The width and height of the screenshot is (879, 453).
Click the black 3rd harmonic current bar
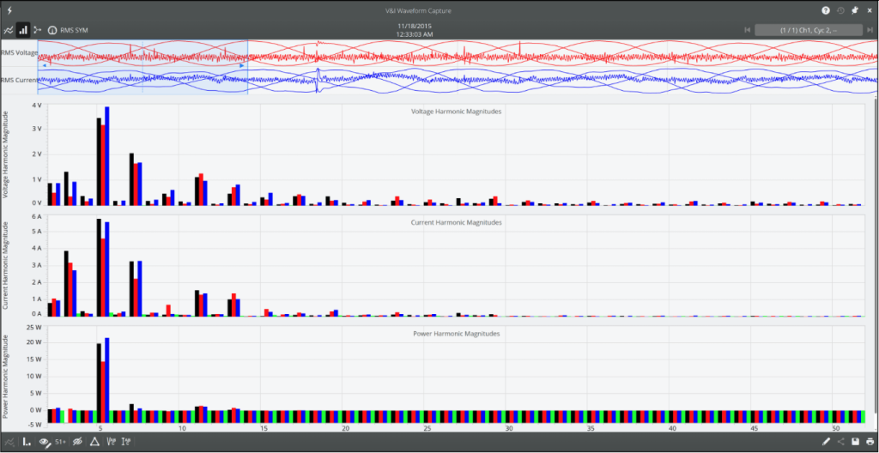tap(66, 284)
